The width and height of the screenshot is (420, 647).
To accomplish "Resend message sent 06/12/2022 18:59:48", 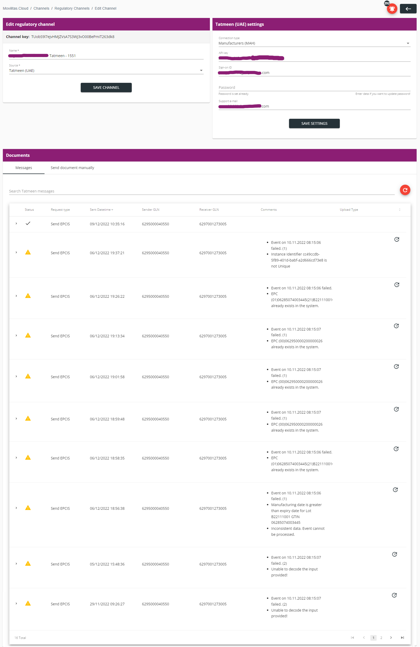I will coord(396,409).
